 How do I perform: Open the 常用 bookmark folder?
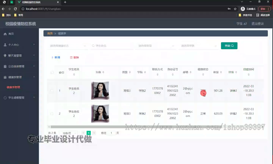coord(19,15)
